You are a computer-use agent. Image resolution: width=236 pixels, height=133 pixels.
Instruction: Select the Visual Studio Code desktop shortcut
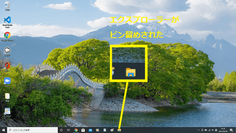[7, 22]
